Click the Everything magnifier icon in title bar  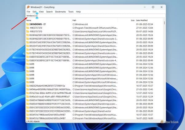pyautogui.click(x=28, y=7)
